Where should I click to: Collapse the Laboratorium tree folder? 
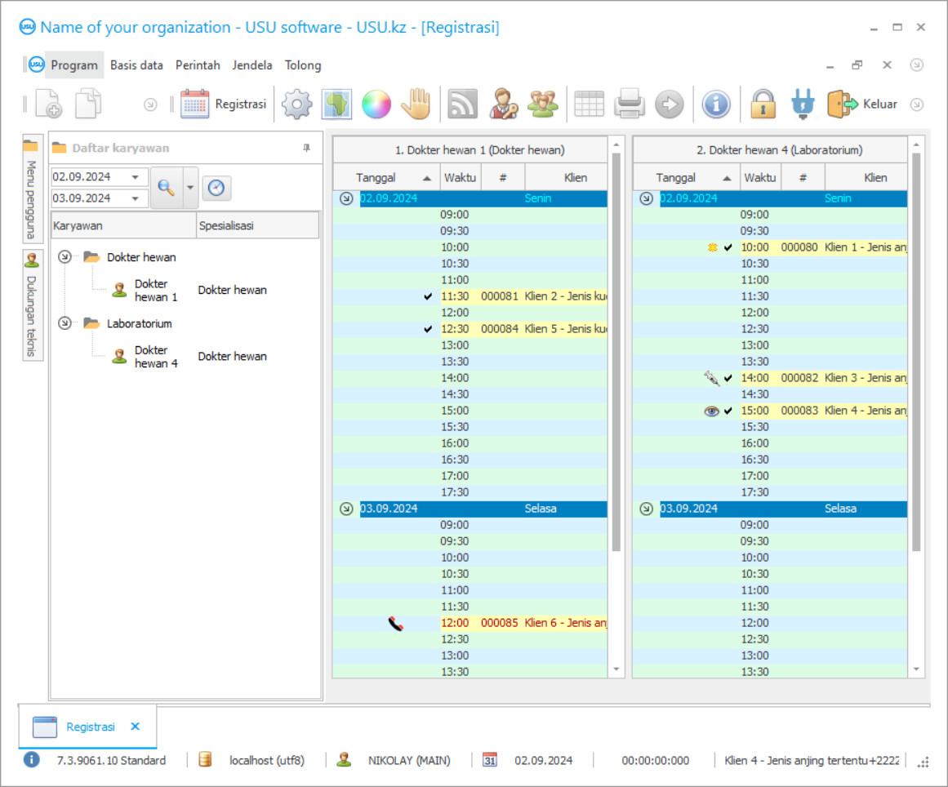[x=65, y=323]
